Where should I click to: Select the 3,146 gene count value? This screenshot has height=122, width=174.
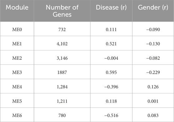tap(62, 58)
